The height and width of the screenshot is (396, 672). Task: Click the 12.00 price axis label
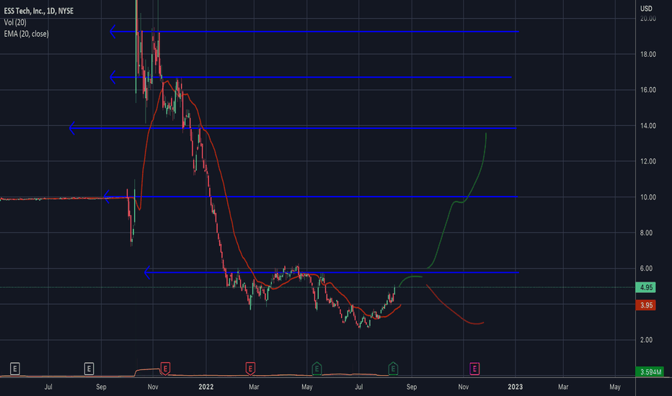tap(647, 161)
